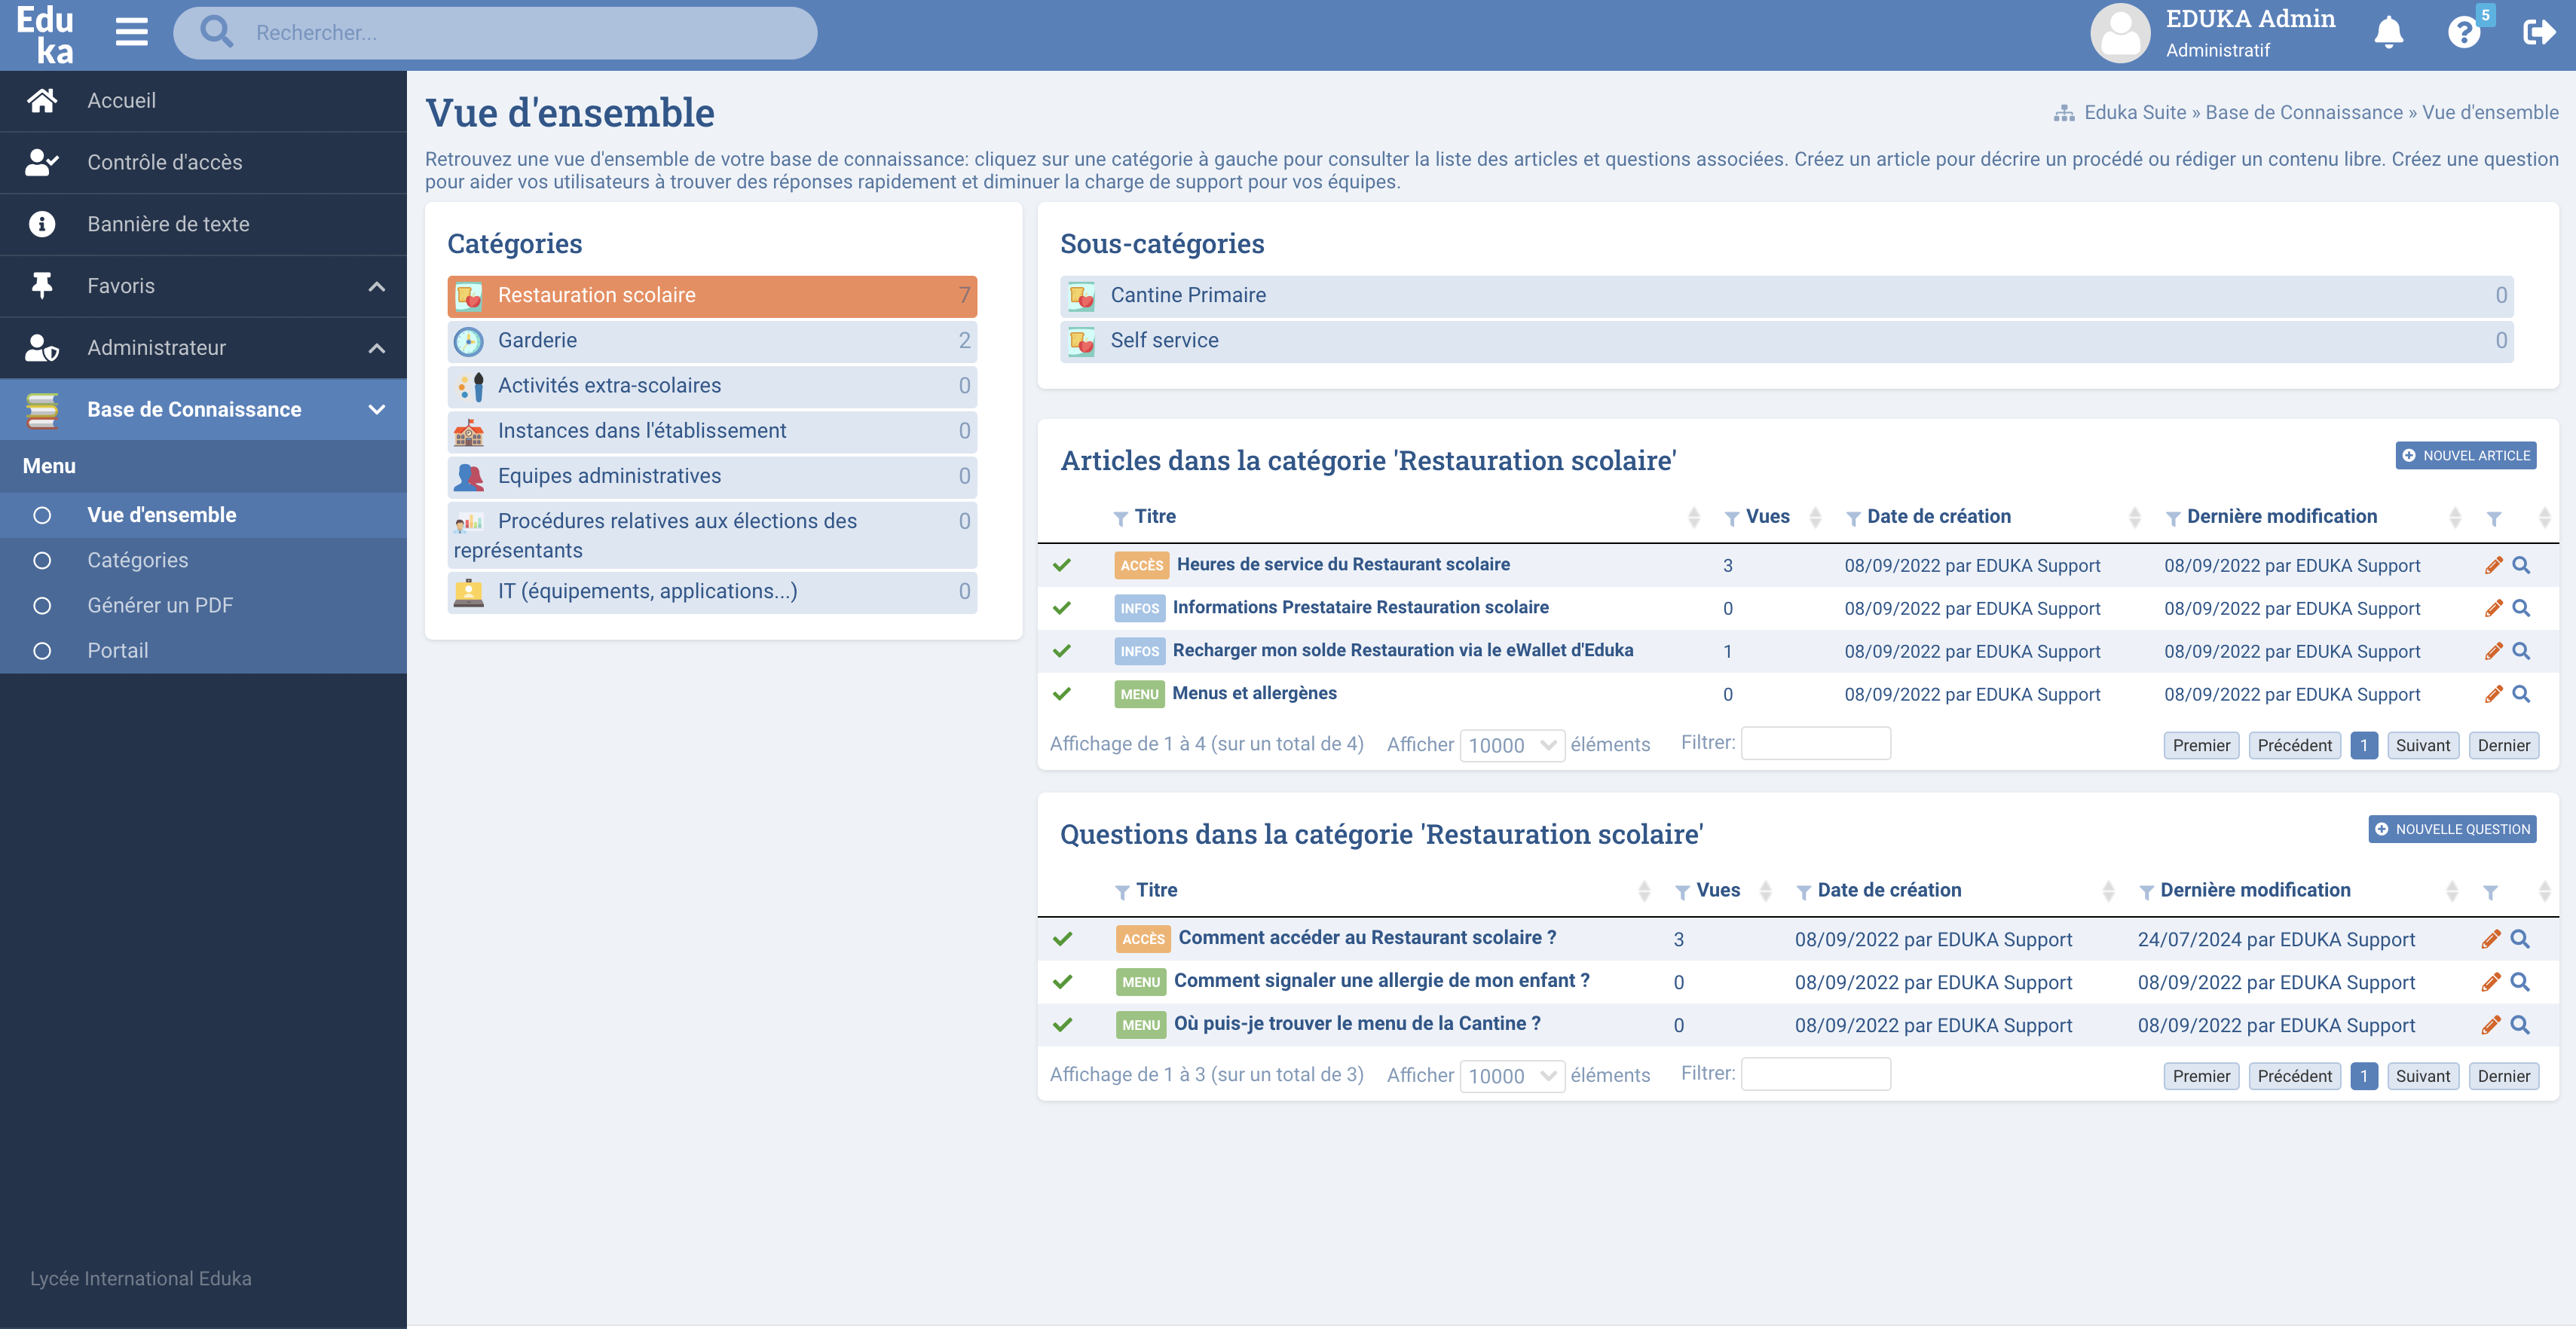
Task: Click the EDUKA Admin avatar
Action: 2119,33
